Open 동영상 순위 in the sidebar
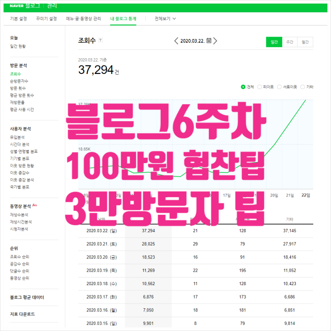The height and width of the screenshot is (331, 331). (20, 278)
